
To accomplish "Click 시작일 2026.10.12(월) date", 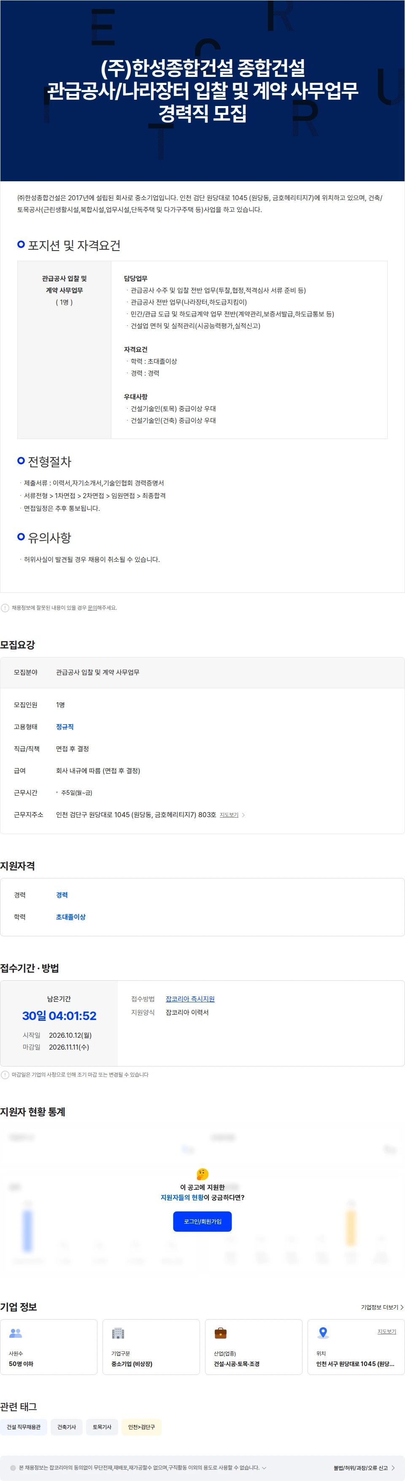I will coord(57,1035).
